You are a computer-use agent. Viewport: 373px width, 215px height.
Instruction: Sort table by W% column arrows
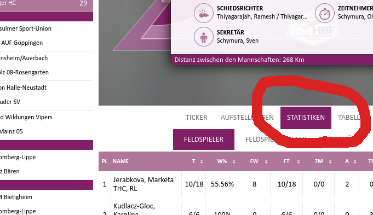tap(234, 161)
